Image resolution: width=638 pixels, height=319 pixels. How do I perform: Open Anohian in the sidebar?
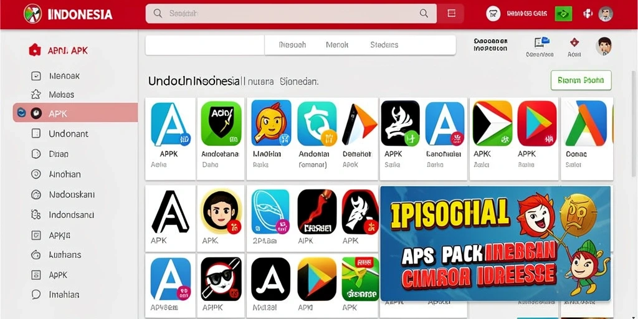[56, 174]
